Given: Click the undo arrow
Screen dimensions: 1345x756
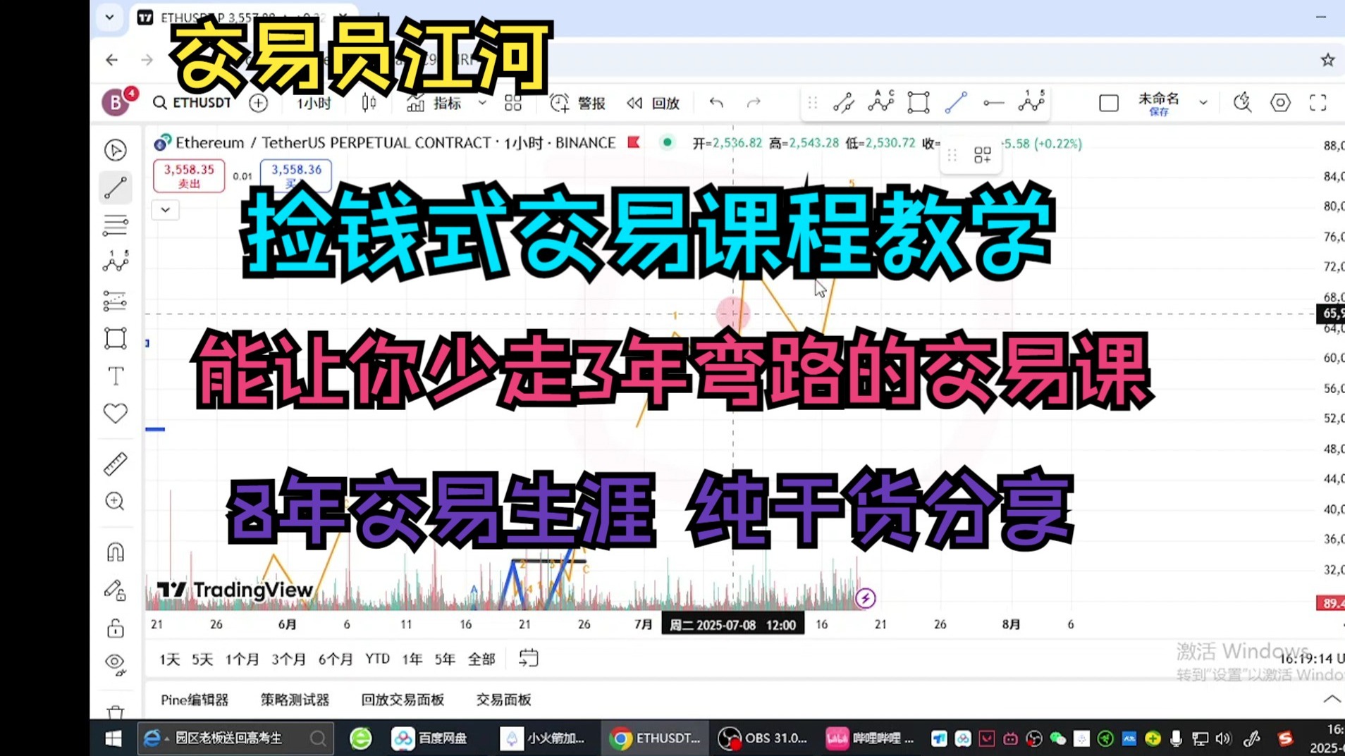Looking at the screenshot, I should coord(716,103).
